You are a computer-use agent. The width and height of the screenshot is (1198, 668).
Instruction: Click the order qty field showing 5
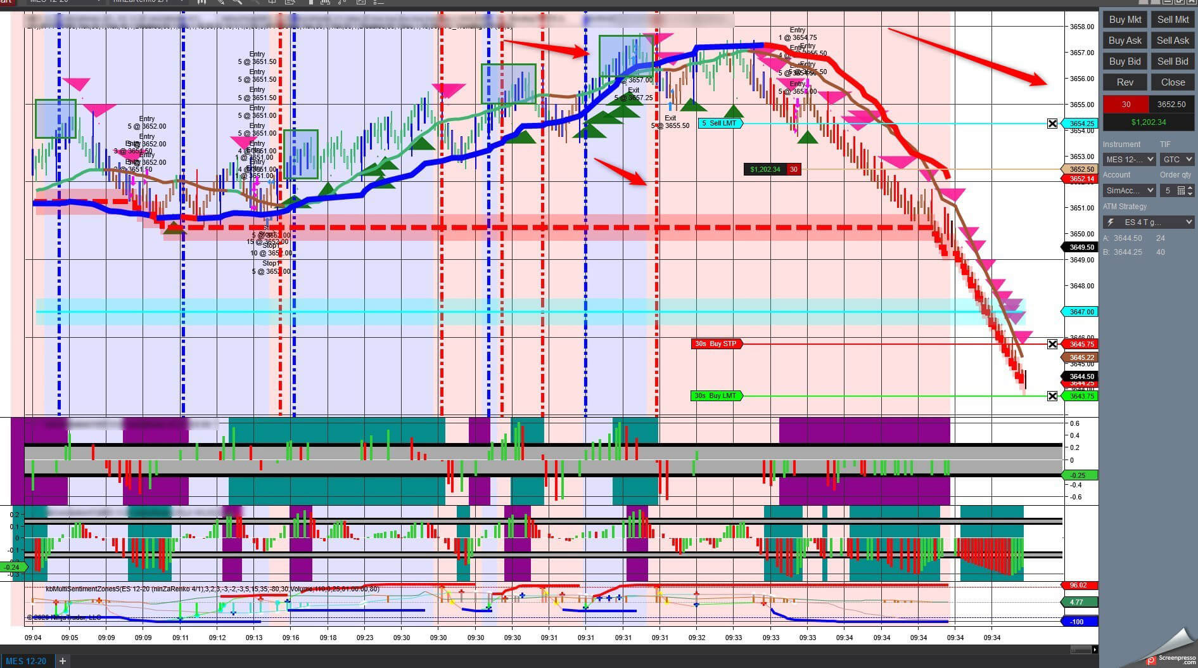1168,190
